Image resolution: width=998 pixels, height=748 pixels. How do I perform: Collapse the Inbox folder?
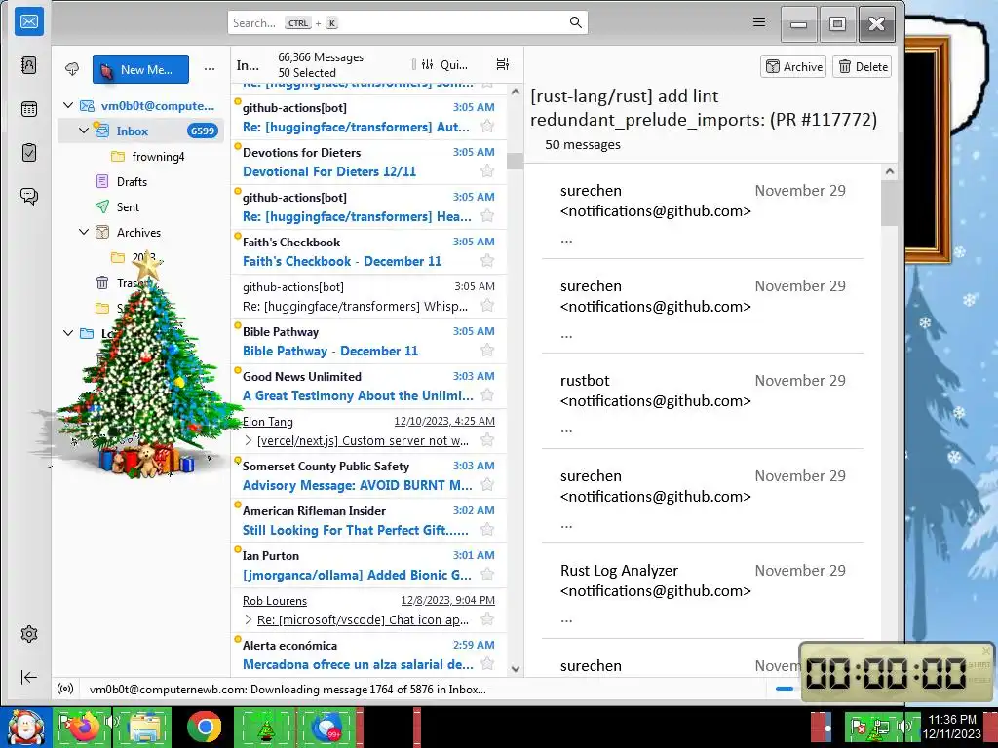coord(84,131)
